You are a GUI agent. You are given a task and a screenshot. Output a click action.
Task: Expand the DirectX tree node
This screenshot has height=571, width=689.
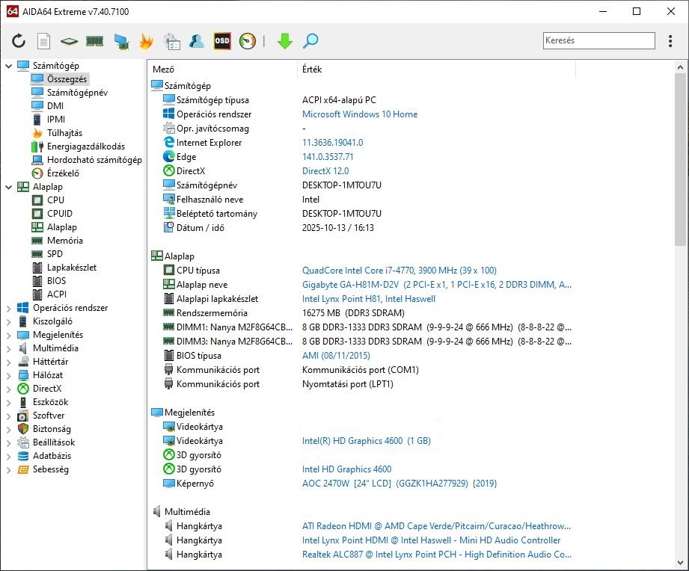pyautogui.click(x=8, y=389)
